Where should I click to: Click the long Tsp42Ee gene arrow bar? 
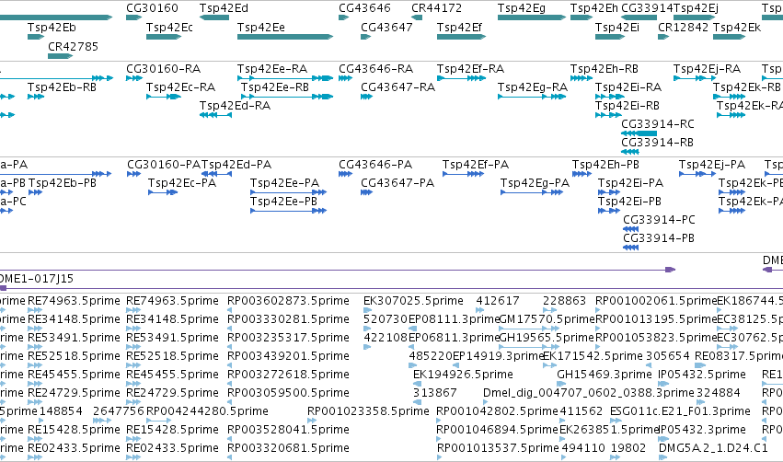click(x=285, y=37)
